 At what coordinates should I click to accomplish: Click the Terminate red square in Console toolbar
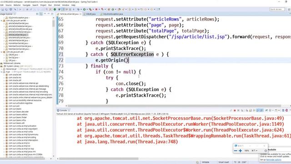click(x=235, y=110)
